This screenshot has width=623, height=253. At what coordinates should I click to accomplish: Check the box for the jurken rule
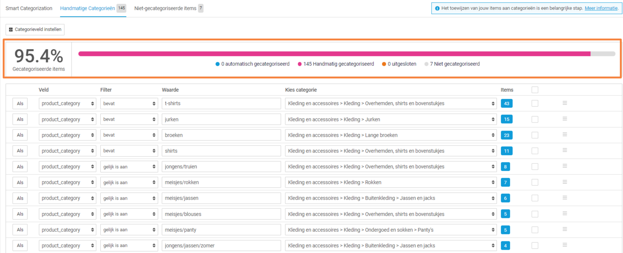pos(535,120)
